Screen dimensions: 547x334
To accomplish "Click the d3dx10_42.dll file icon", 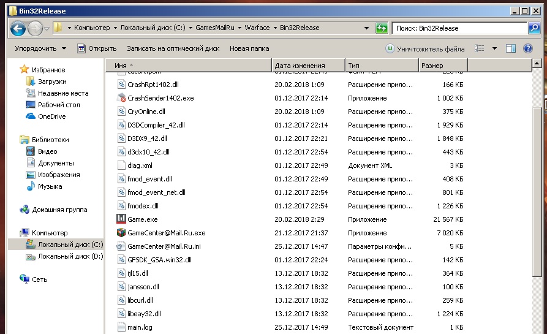I will [121, 152].
